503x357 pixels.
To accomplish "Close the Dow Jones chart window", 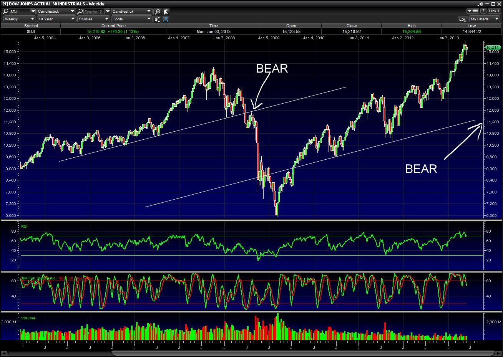I will click(x=499, y=4).
